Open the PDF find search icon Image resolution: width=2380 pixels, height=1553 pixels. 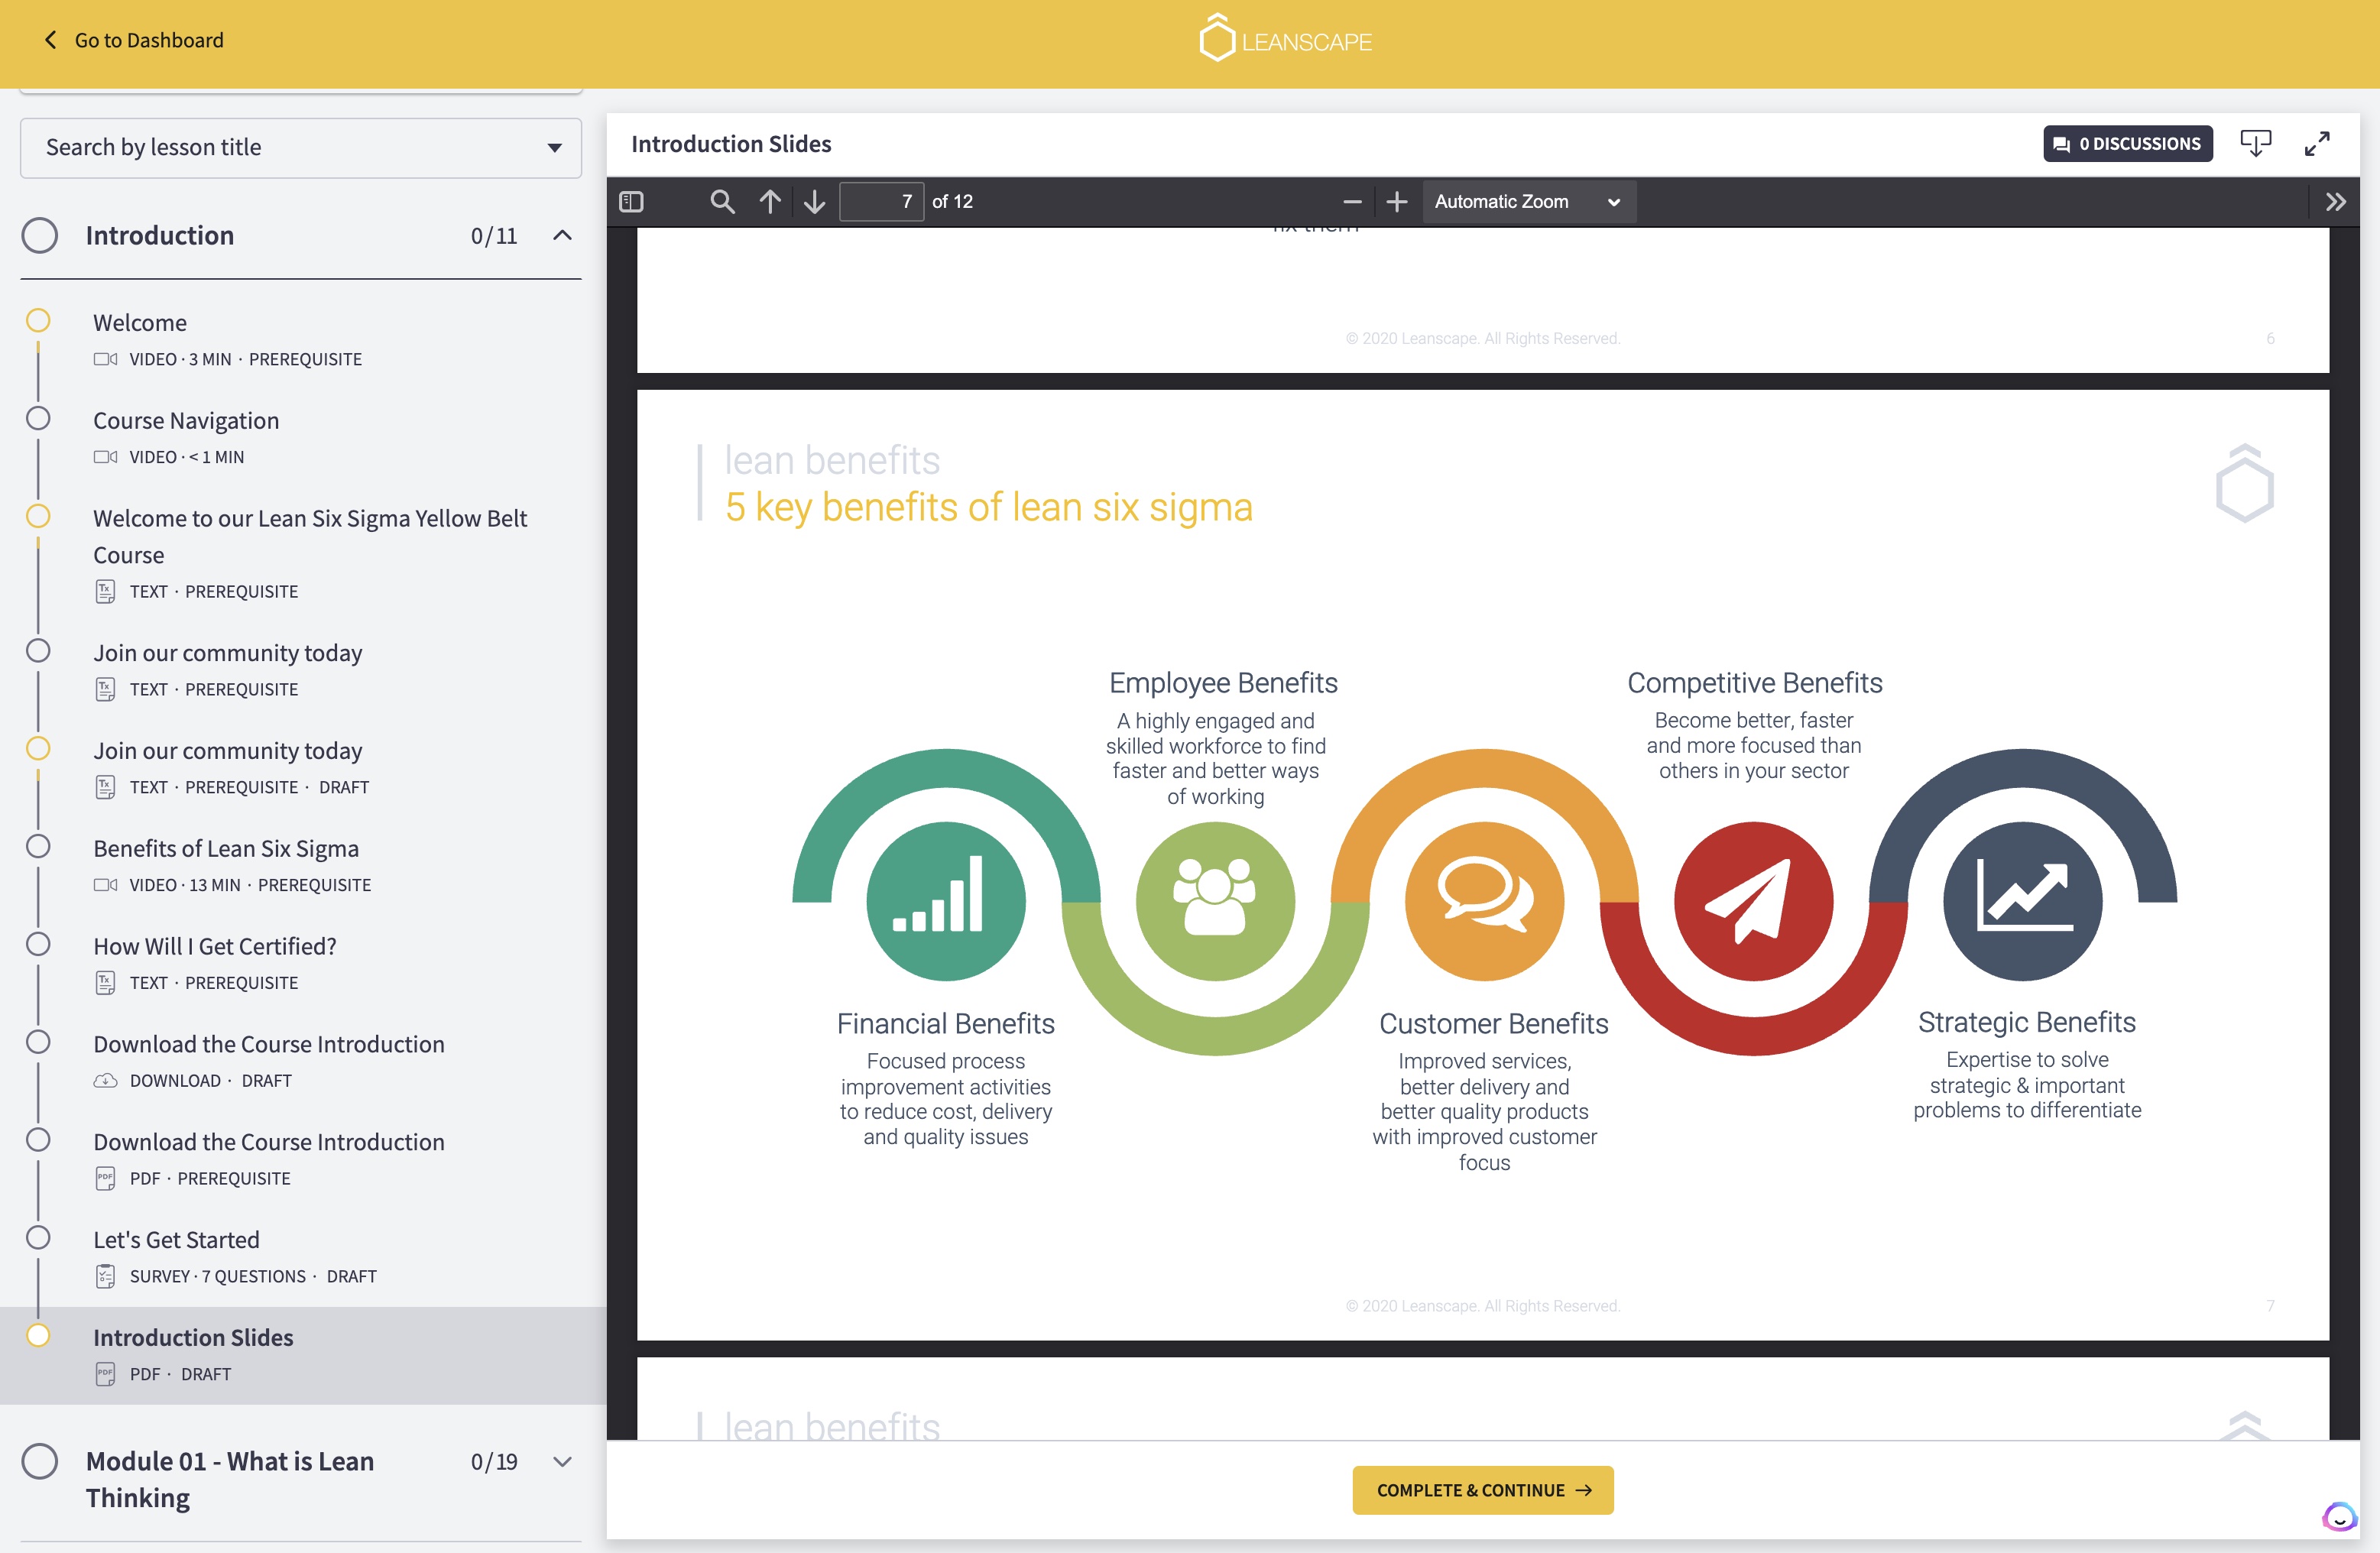(721, 202)
